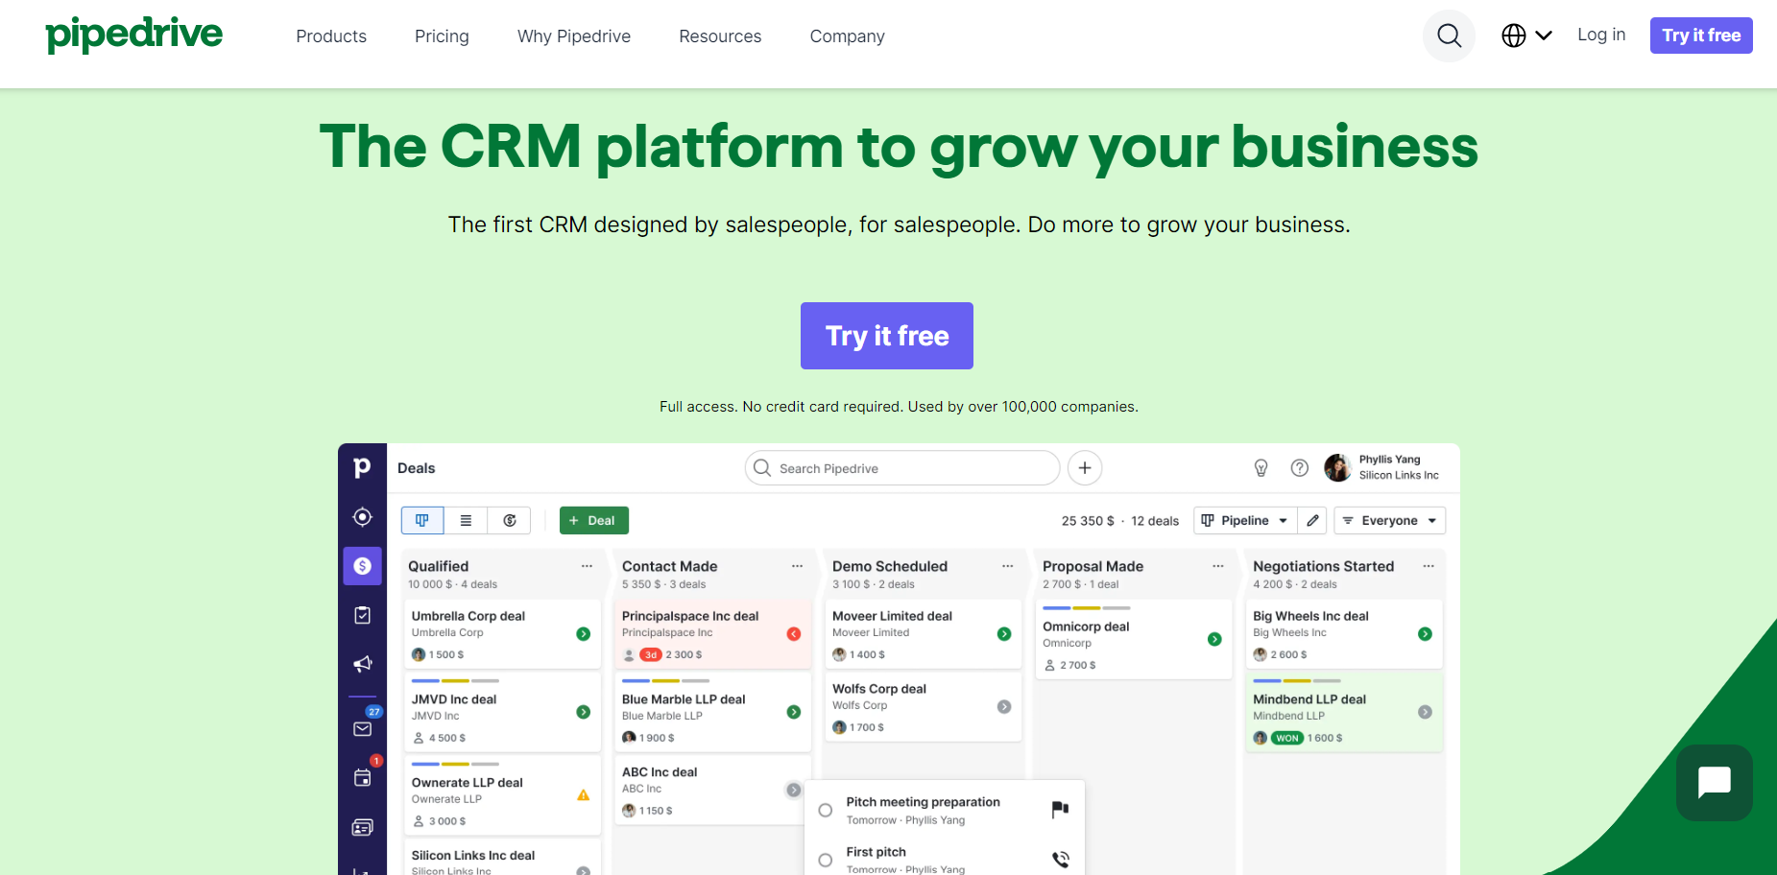Open Demo Scheduled column options menu
This screenshot has height=875, width=1777.
[x=1007, y=566]
